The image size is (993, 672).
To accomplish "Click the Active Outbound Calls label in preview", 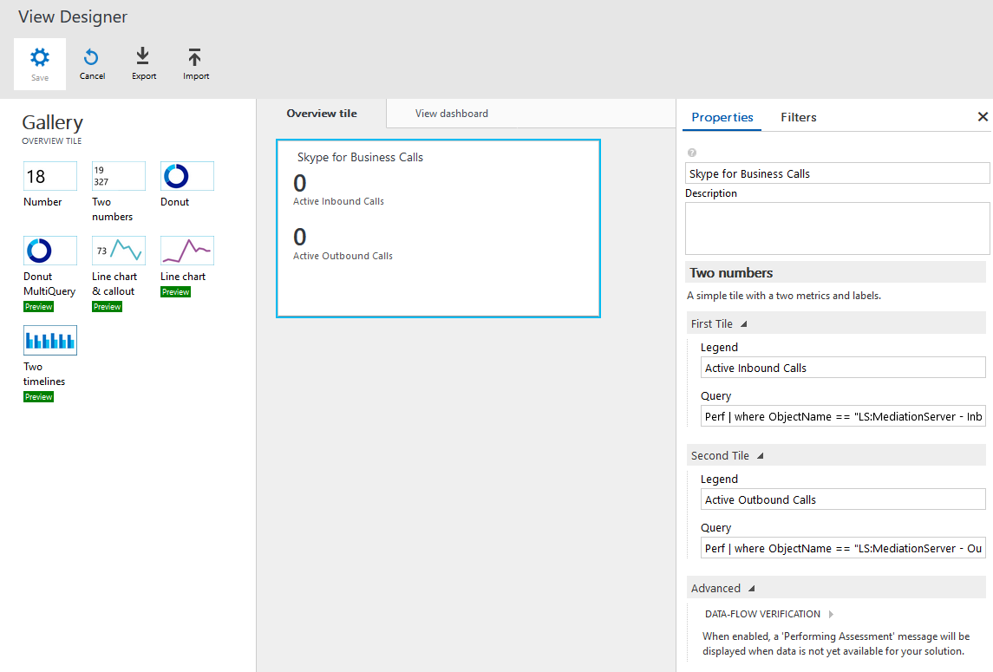I will [x=343, y=256].
